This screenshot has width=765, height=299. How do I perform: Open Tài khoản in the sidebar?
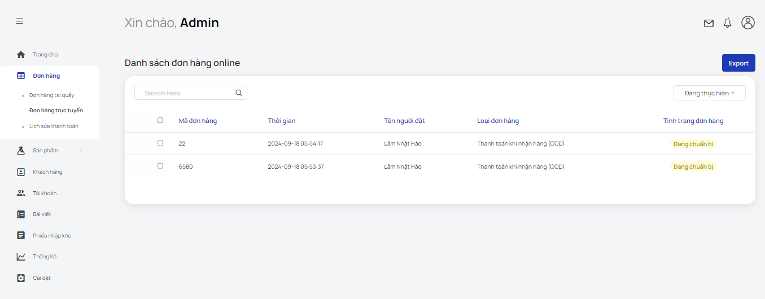[x=45, y=193]
